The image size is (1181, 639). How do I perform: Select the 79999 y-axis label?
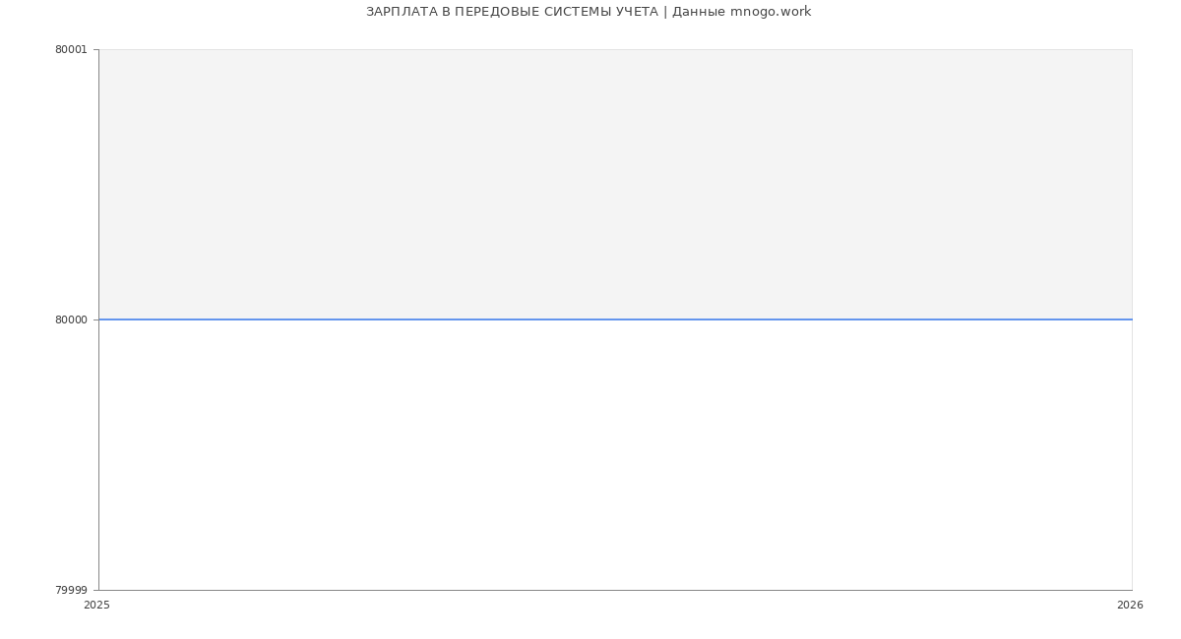click(x=71, y=590)
